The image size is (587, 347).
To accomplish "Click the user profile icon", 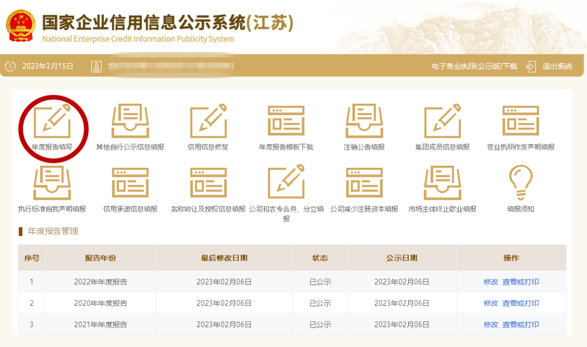I will tap(96, 66).
